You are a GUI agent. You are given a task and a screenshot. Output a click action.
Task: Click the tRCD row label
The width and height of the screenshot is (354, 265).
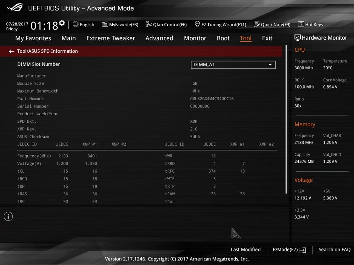coord(22,179)
